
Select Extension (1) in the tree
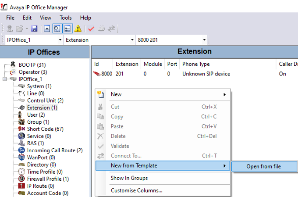[42, 107]
